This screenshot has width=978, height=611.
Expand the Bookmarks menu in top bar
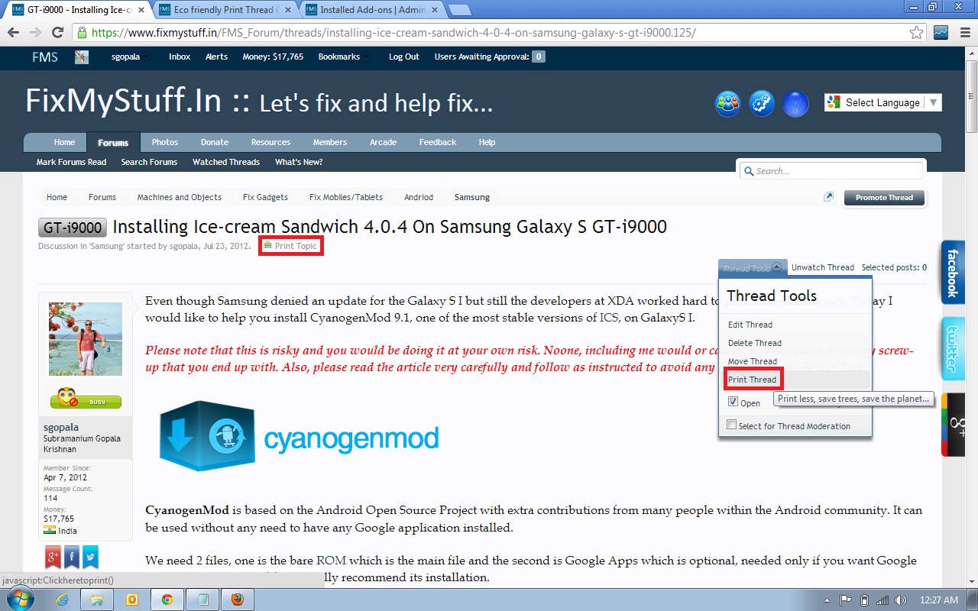tap(343, 57)
